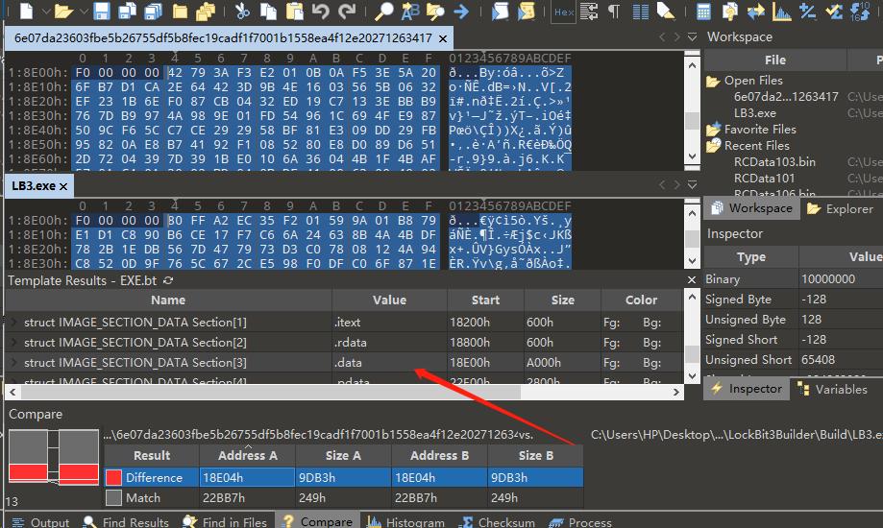The image size is (883, 528).
Task: Open the Histogram chart toolbar icon
Action: coord(782,11)
